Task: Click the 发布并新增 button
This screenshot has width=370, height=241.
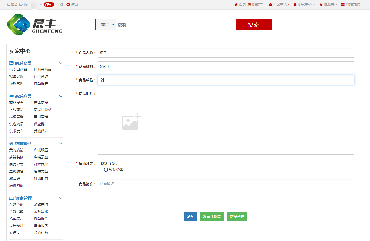Action: (x=212, y=216)
